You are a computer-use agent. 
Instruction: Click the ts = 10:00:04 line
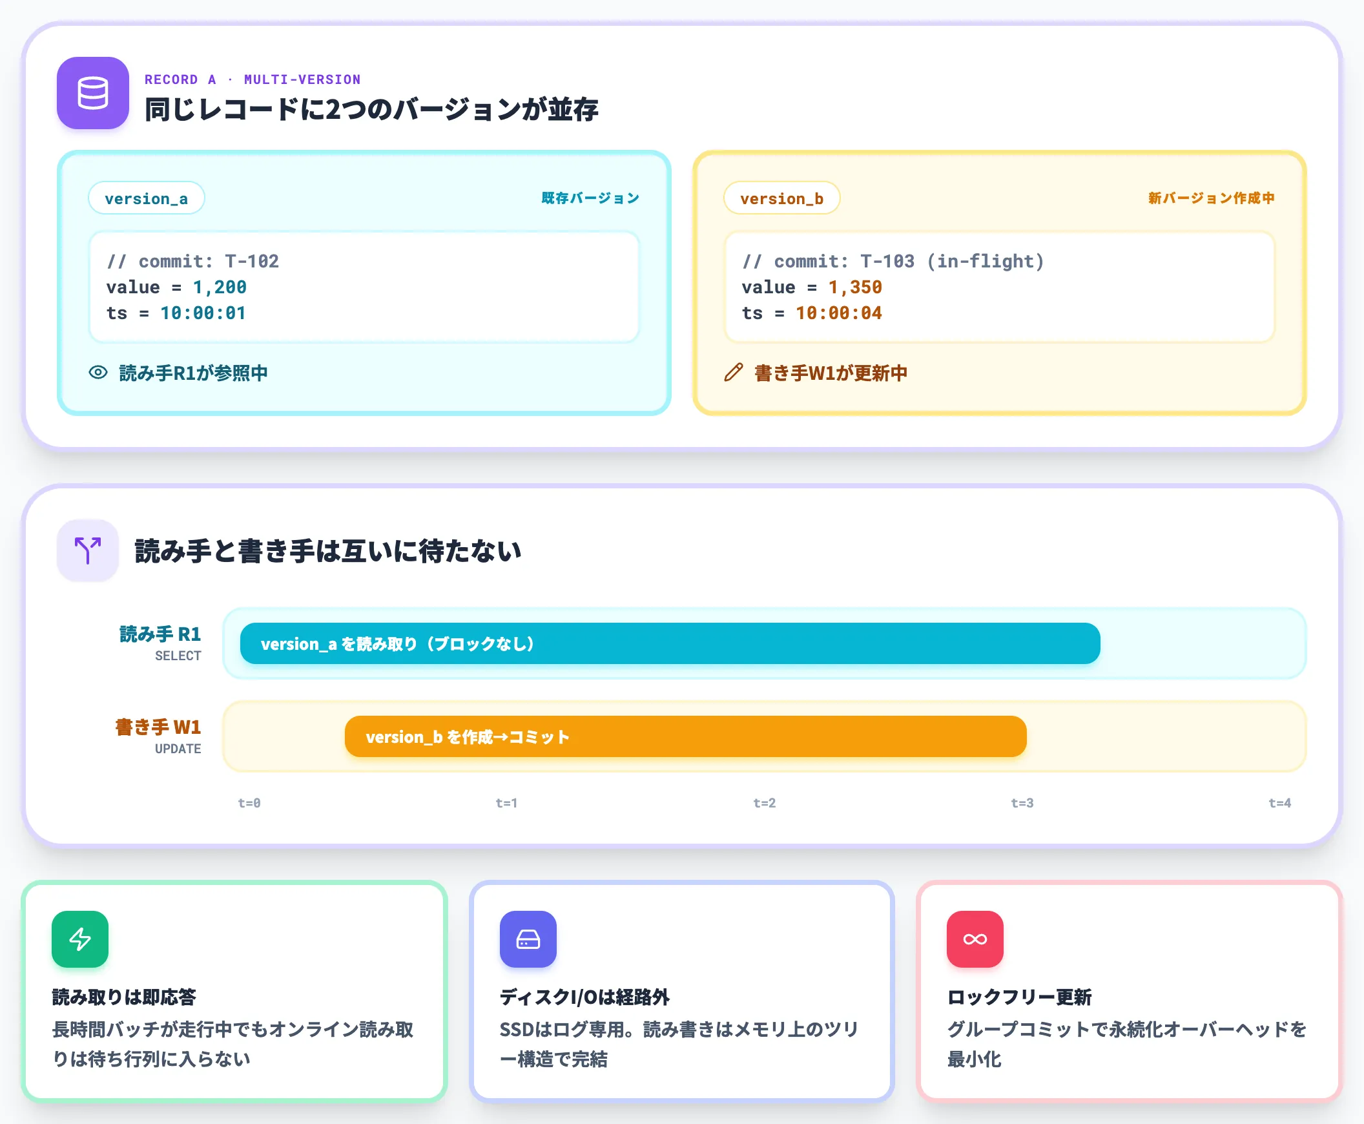pos(812,313)
